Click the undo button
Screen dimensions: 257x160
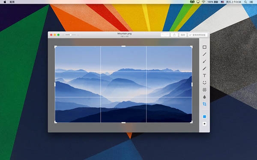pos(163,35)
